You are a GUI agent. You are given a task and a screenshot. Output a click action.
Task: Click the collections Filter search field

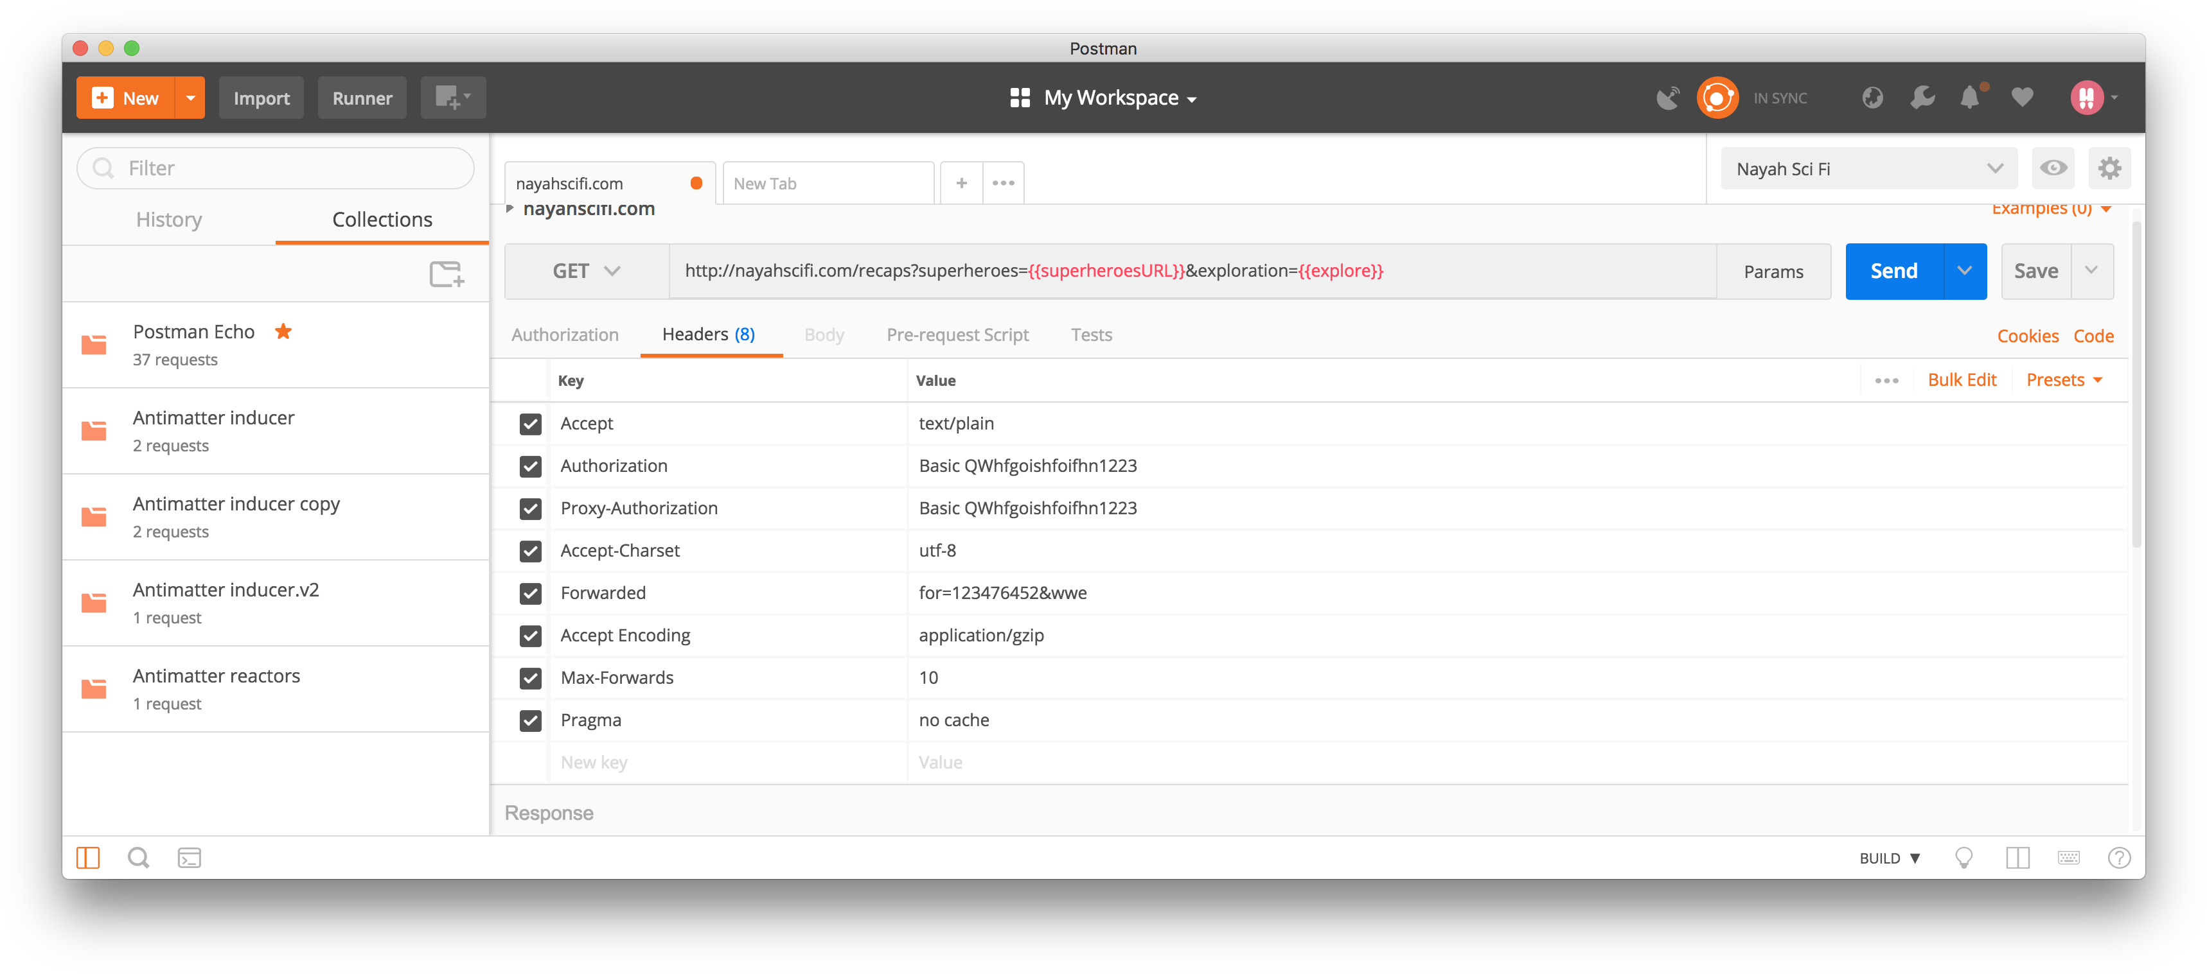276,168
